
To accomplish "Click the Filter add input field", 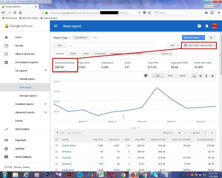I will (110, 46).
